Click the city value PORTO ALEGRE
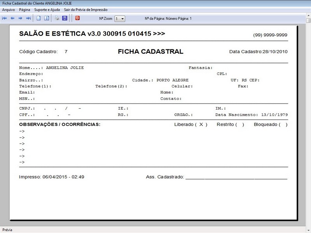Image resolution: width=311 pixels, height=233 pixels. point(173,80)
